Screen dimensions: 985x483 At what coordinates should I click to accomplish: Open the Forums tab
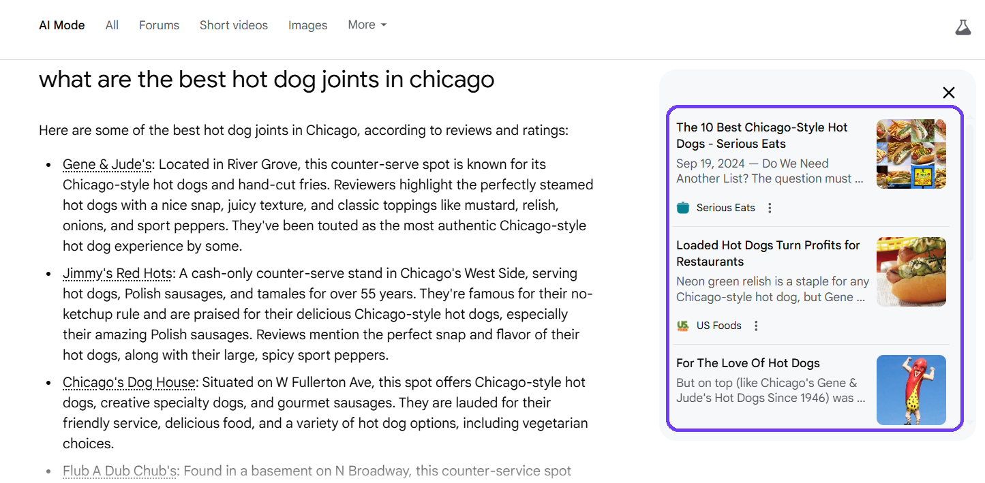[x=159, y=25]
